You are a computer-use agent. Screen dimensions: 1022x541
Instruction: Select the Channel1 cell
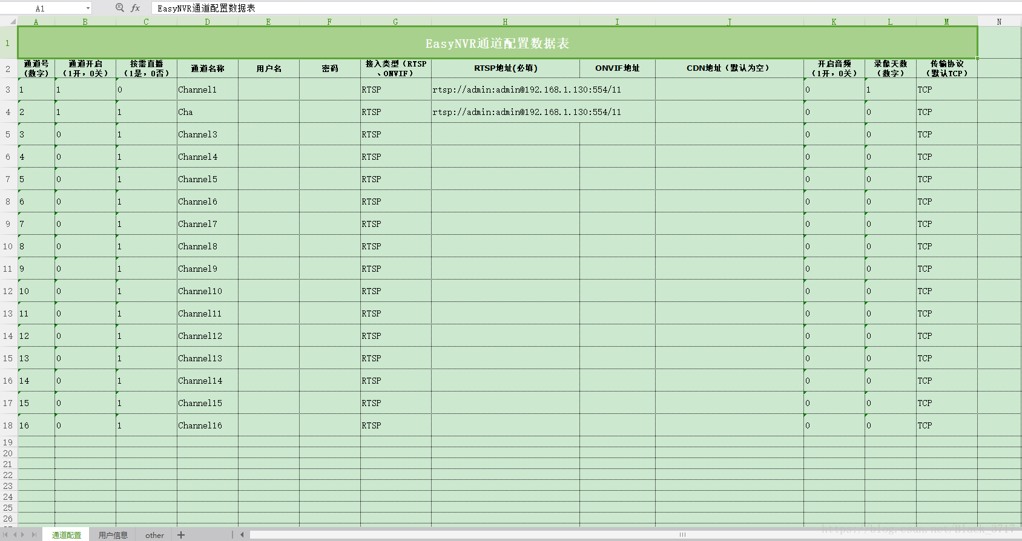pyautogui.click(x=208, y=90)
